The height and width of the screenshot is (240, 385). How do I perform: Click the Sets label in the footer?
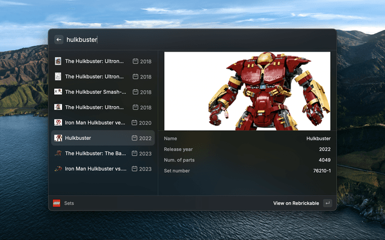click(69, 203)
